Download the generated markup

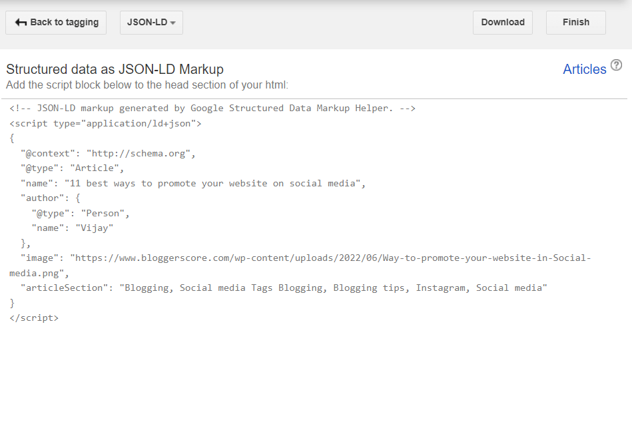coord(503,23)
